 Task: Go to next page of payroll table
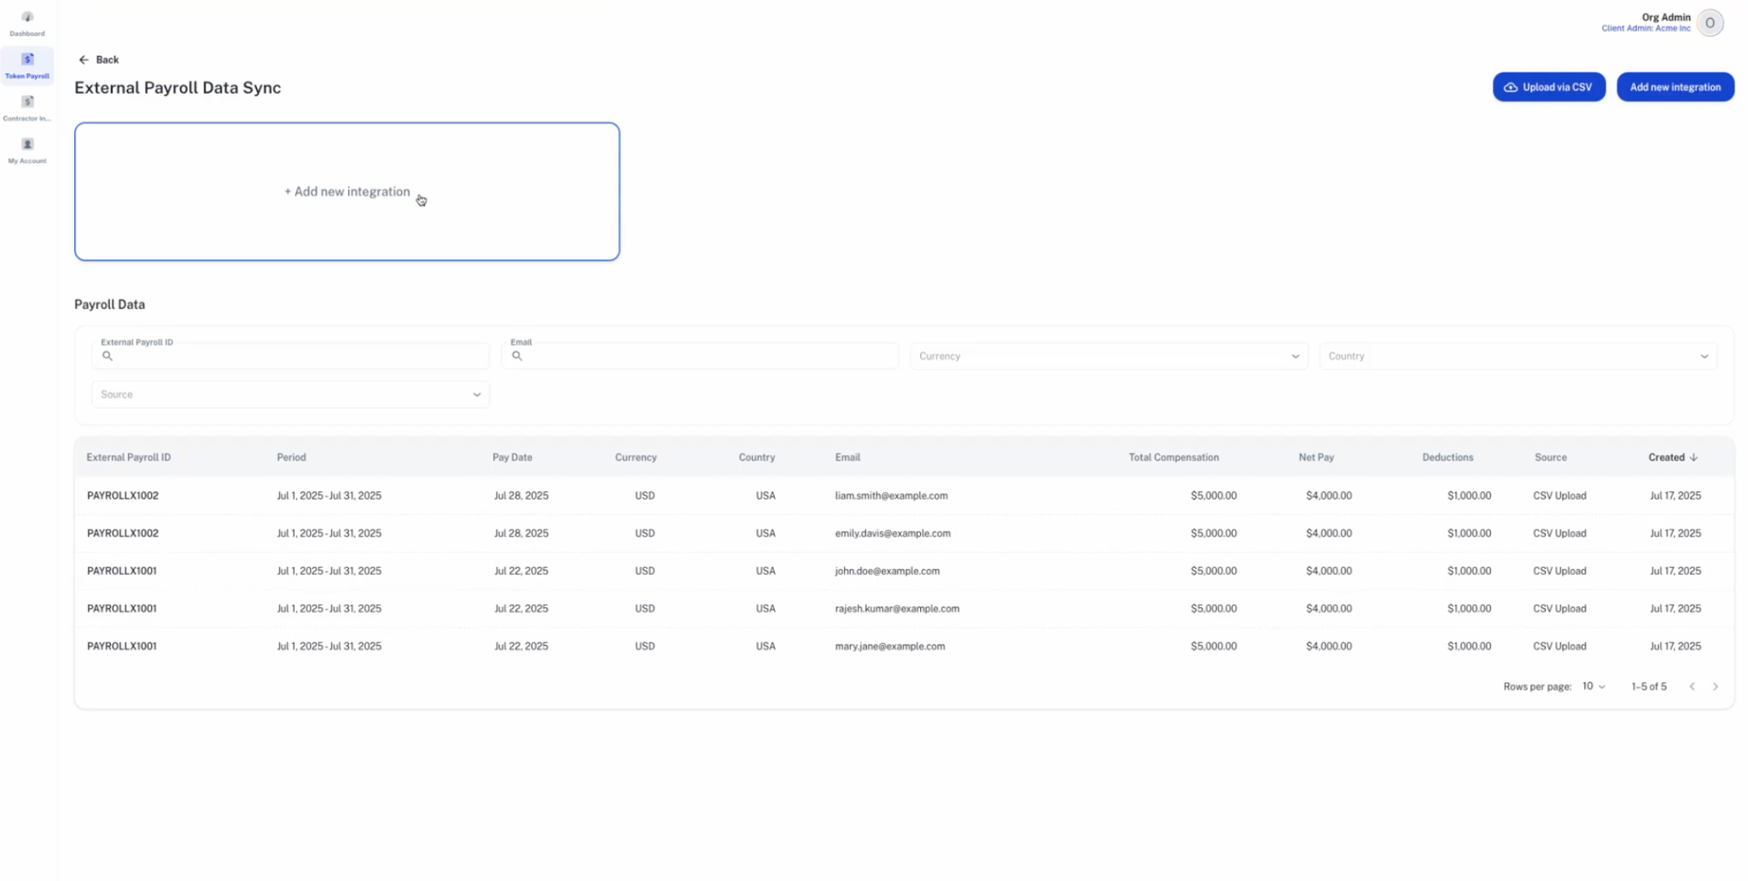coord(1716,687)
